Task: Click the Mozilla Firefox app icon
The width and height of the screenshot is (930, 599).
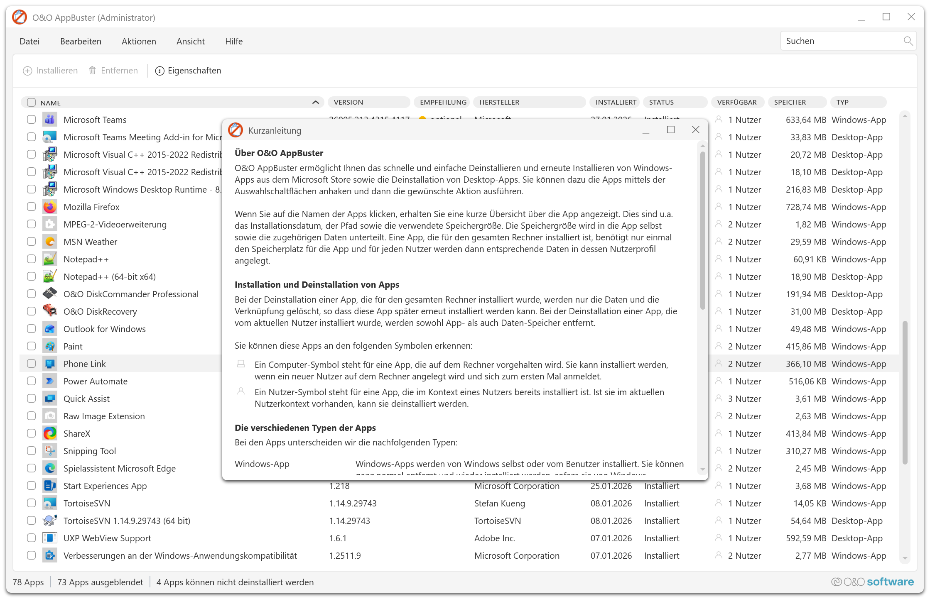Action: pos(50,207)
